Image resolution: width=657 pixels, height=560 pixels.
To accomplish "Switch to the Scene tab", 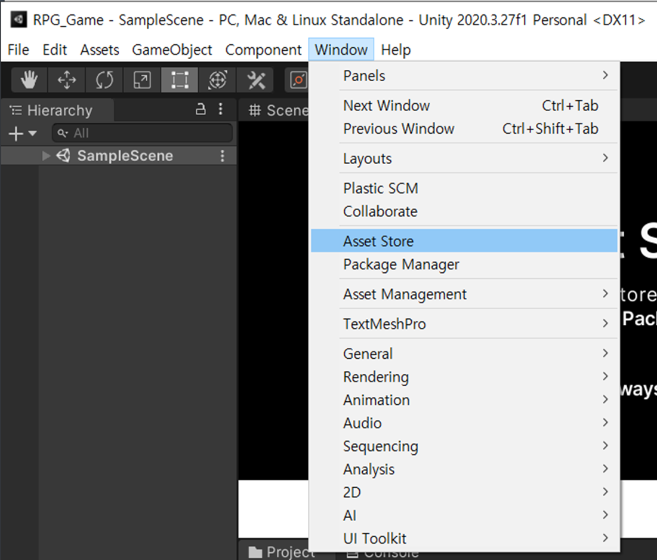I will [x=278, y=110].
